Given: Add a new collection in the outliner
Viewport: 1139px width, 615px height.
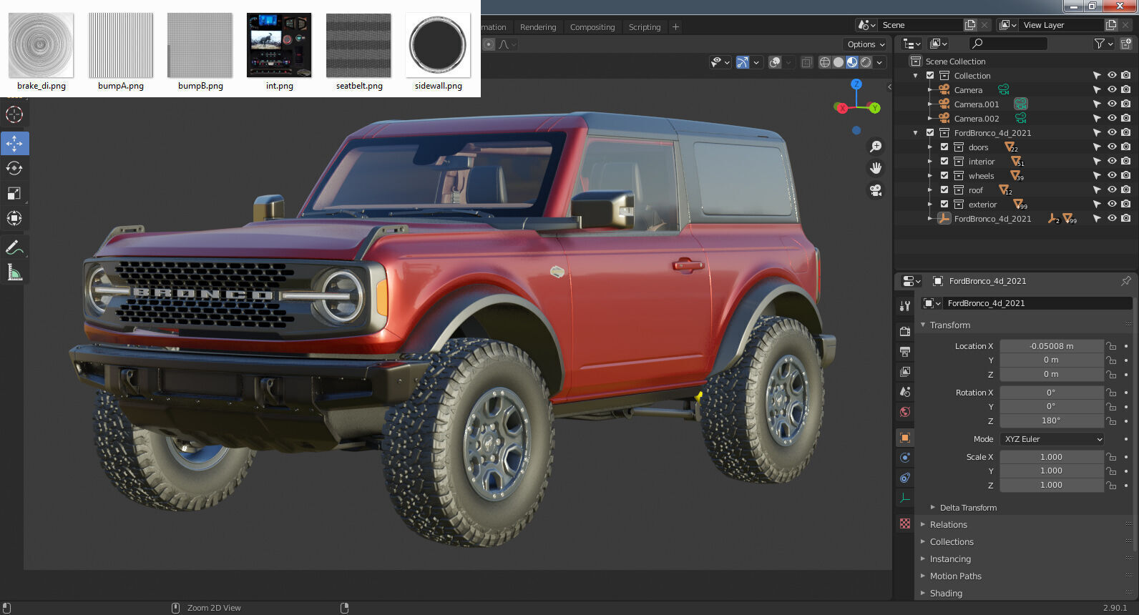Looking at the screenshot, I should click(1126, 44).
